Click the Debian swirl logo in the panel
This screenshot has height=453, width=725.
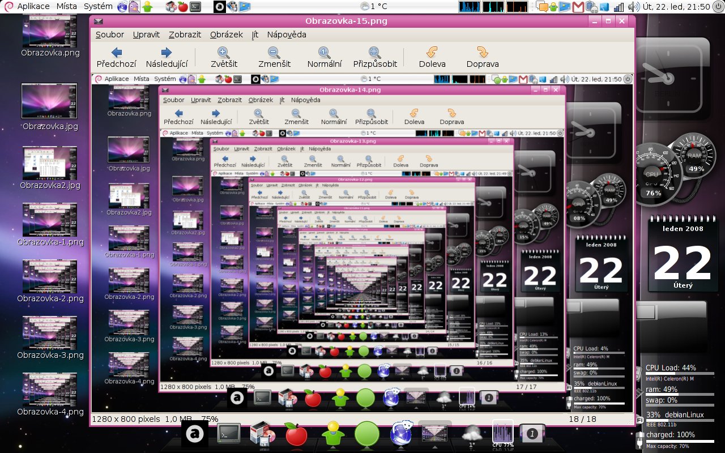tap(7, 7)
